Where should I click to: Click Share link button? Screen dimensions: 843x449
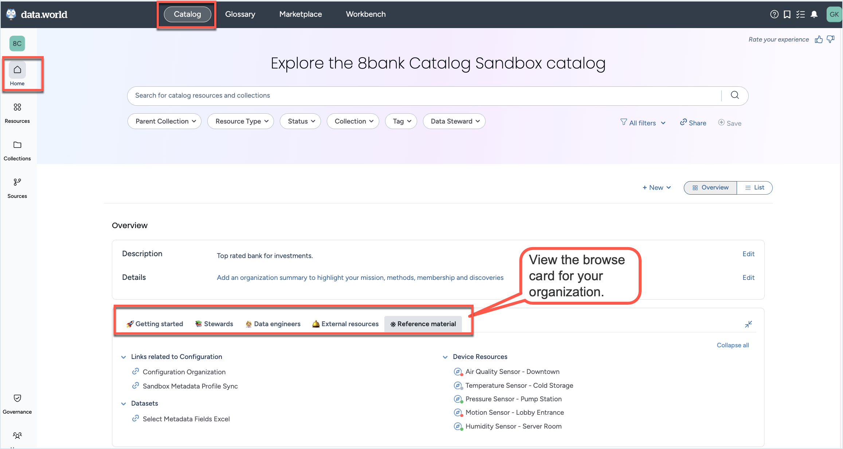(x=693, y=123)
